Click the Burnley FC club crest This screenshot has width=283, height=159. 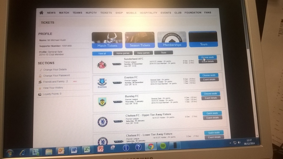(102, 102)
